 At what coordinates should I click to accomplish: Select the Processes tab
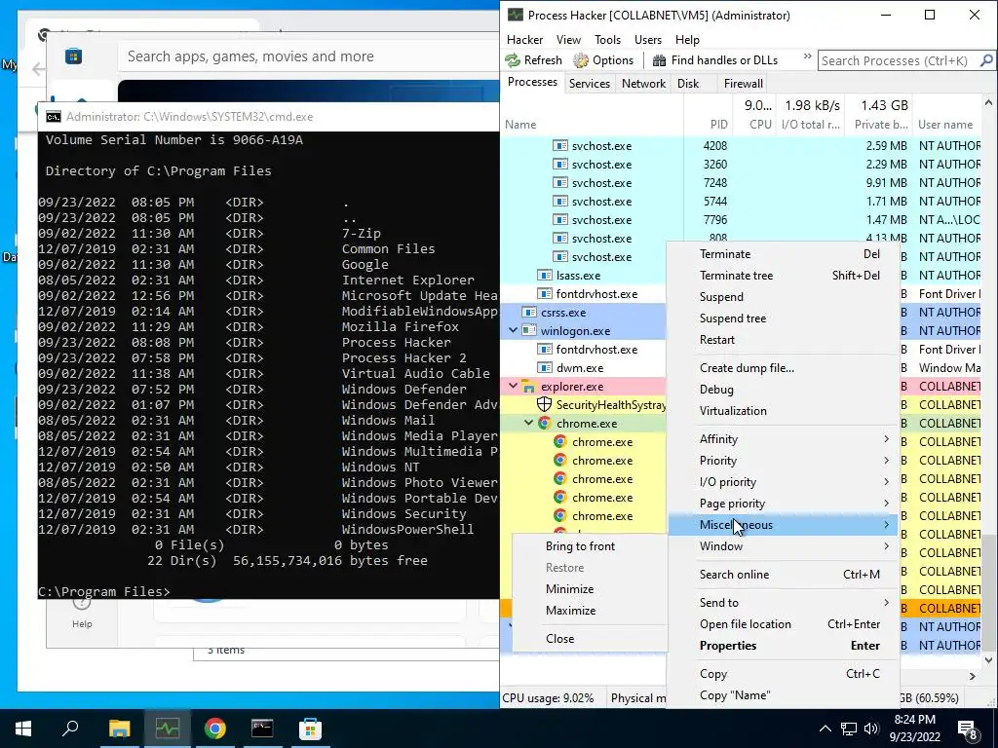pyautogui.click(x=532, y=82)
